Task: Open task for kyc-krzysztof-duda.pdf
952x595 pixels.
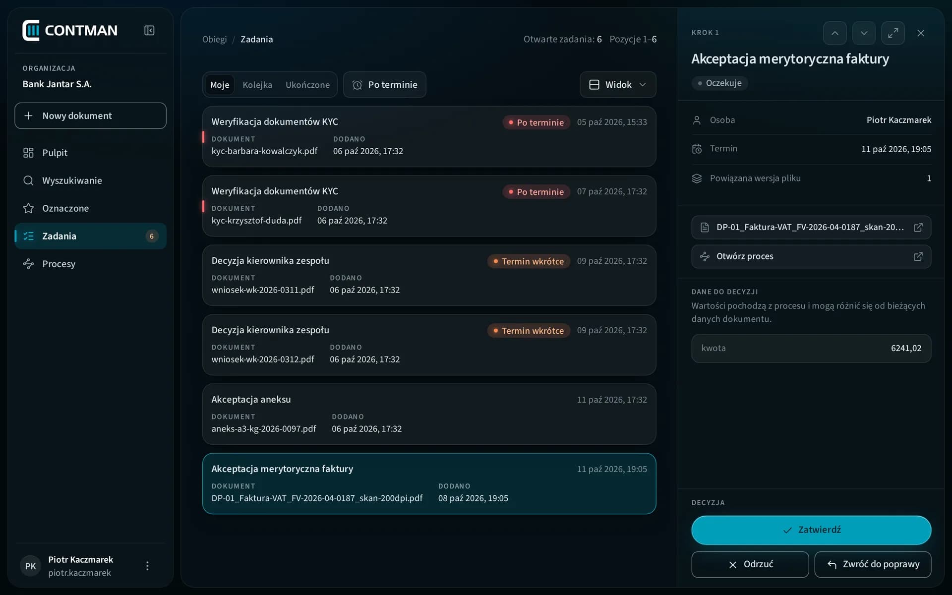Action: click(429, 206)
